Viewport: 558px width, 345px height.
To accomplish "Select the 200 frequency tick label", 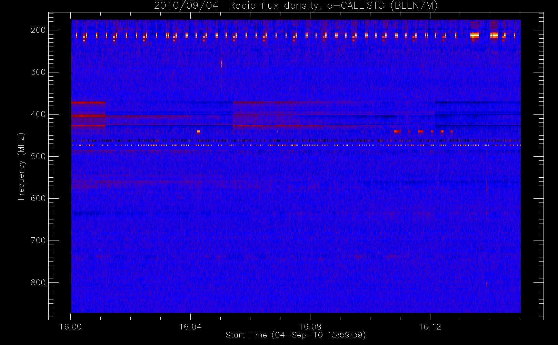I will [x=38, y=30].
